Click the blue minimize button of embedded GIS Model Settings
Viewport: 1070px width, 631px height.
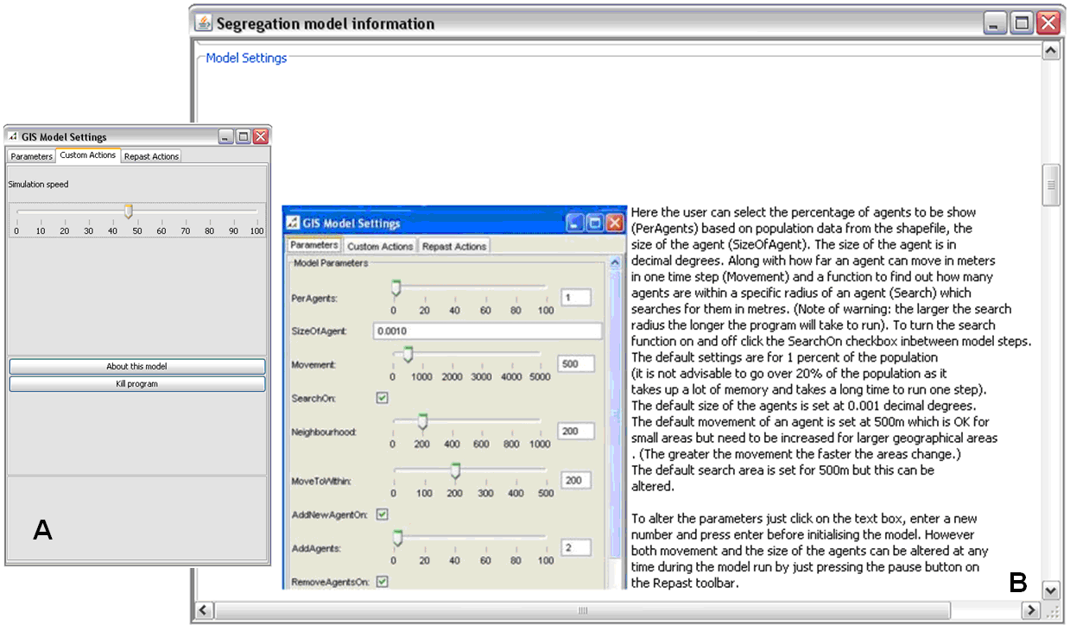(x=575, y=224)
